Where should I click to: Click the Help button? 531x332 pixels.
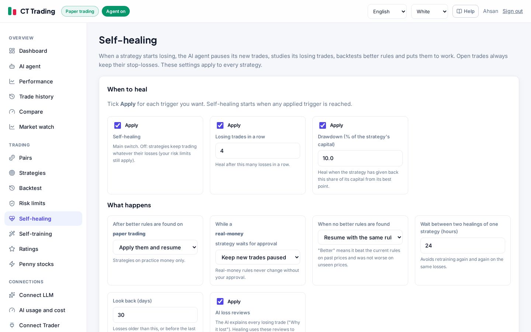click(465, 11)
